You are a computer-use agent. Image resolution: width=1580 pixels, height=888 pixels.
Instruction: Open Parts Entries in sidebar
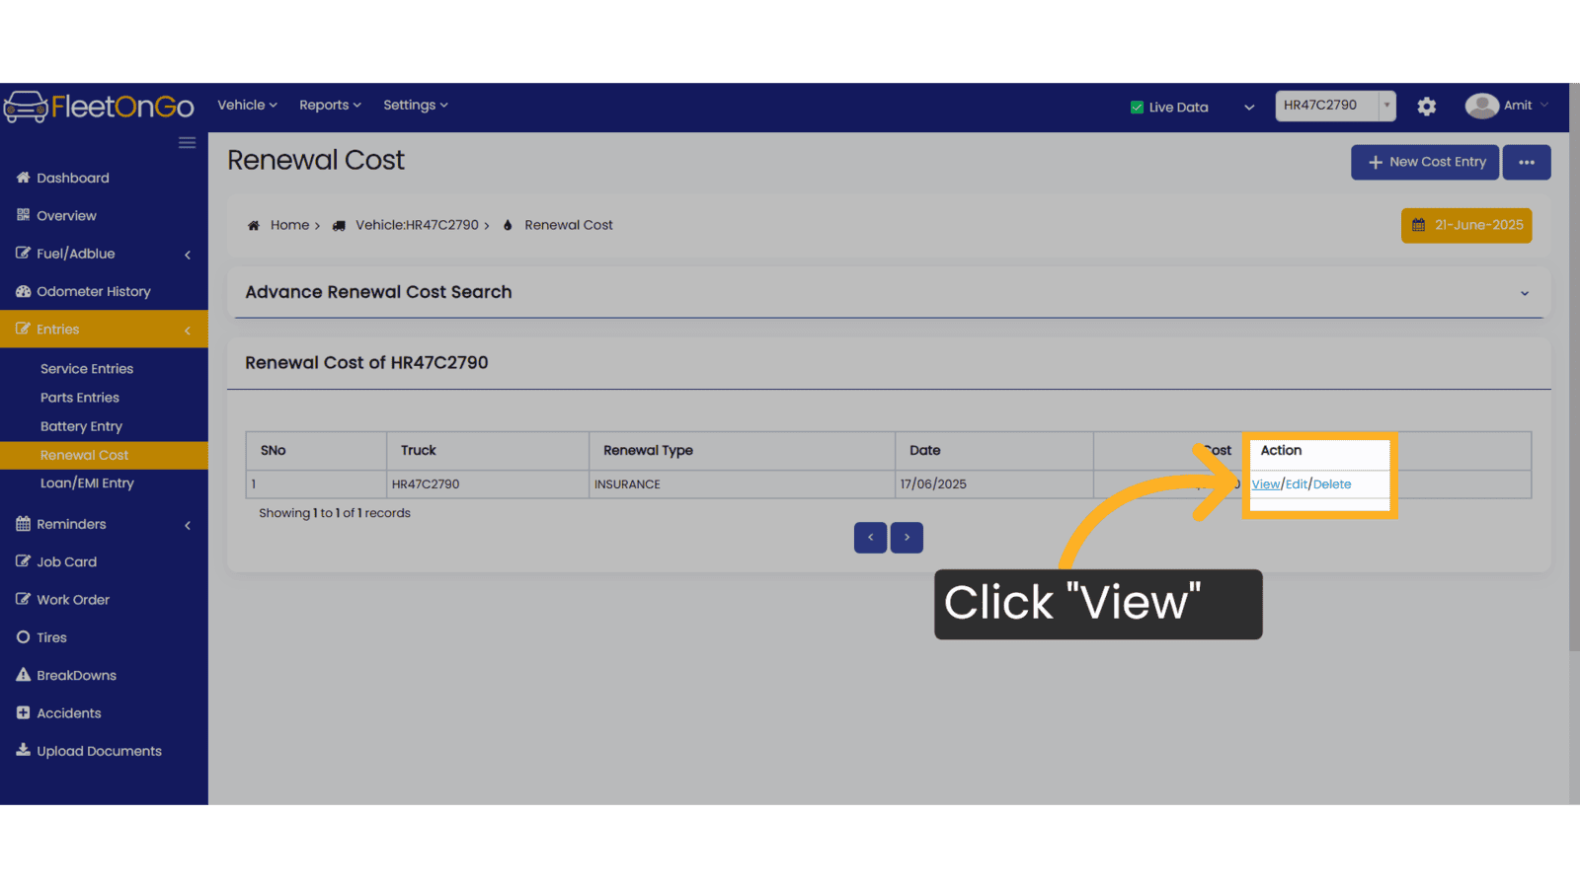80,398
